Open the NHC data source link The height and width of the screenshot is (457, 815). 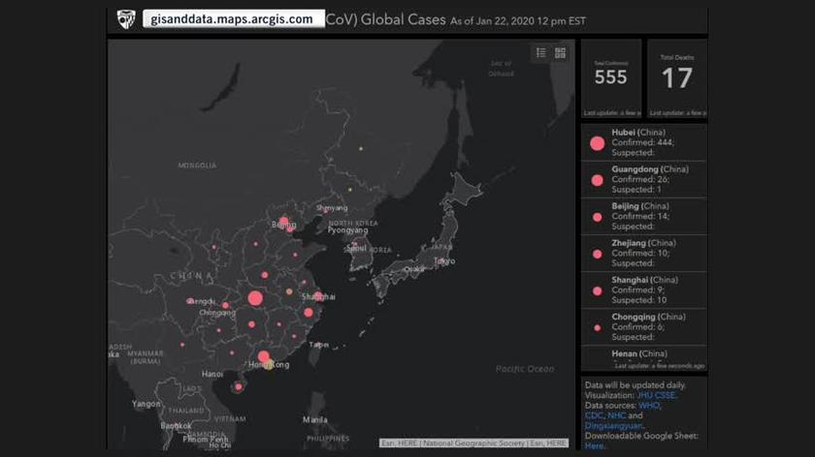coord(617,415)
